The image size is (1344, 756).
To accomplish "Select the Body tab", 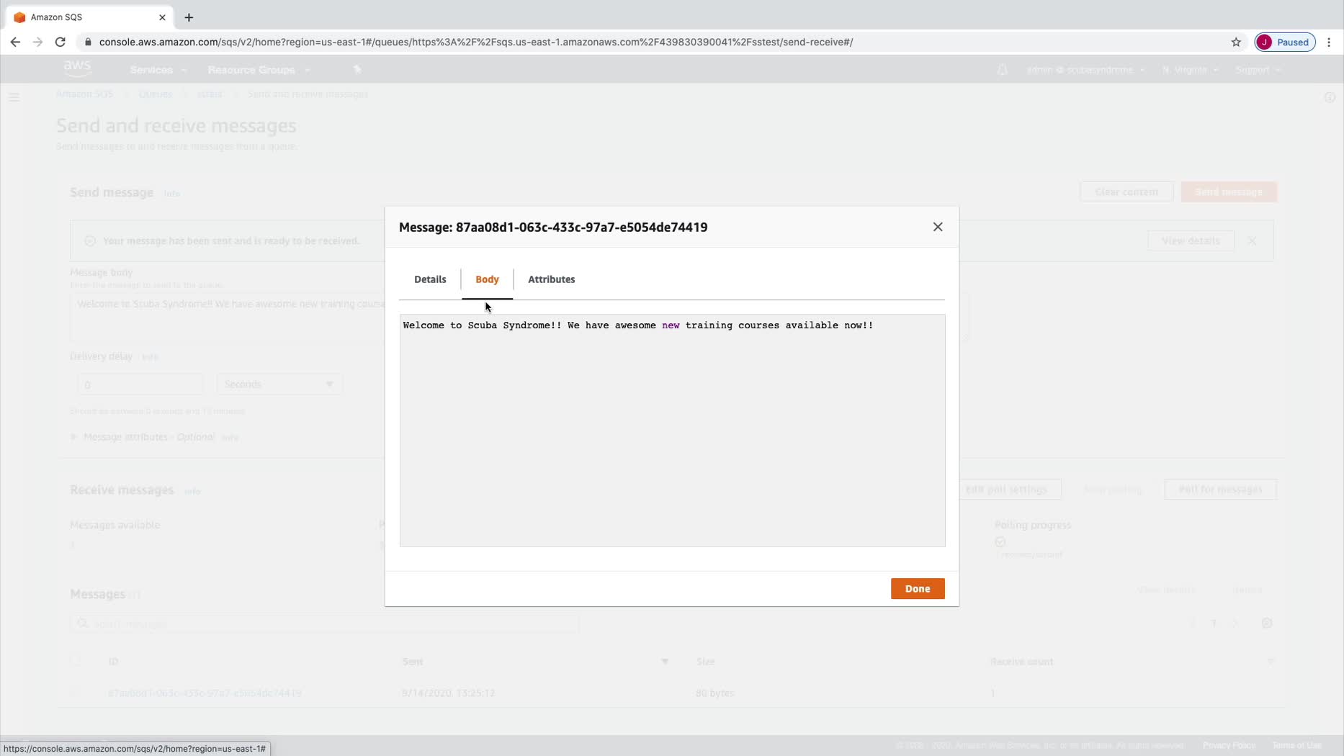I will click(487, 279).
